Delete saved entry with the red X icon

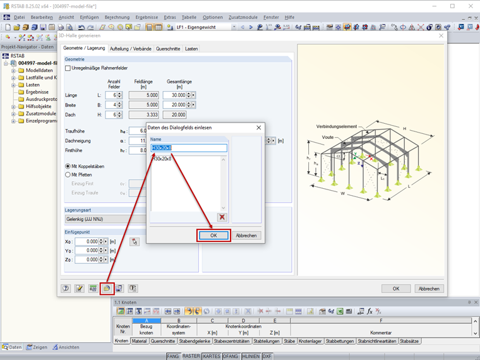(x=222, y=217)
